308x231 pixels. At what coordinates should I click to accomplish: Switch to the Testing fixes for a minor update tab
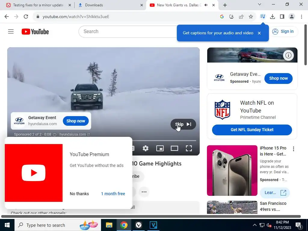[x=38, y=5]
